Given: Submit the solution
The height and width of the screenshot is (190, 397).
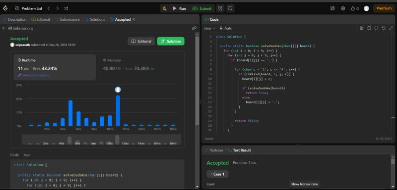Looking at the screenshot, I should (x=202, y=8).
